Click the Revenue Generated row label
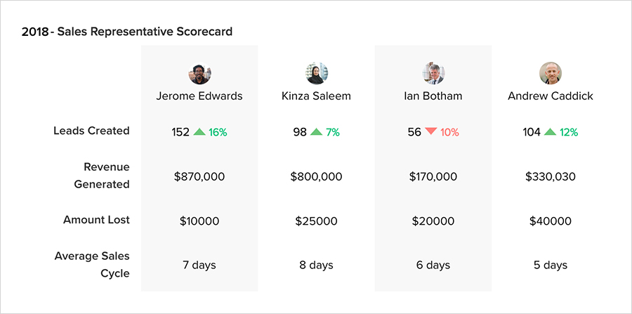 pyautogui.click(x=102, y=176)
